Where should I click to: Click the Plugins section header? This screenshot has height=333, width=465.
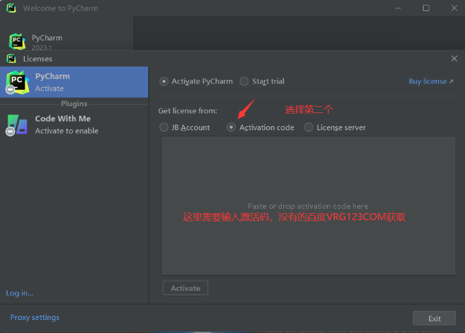click(x=74, y=103)
